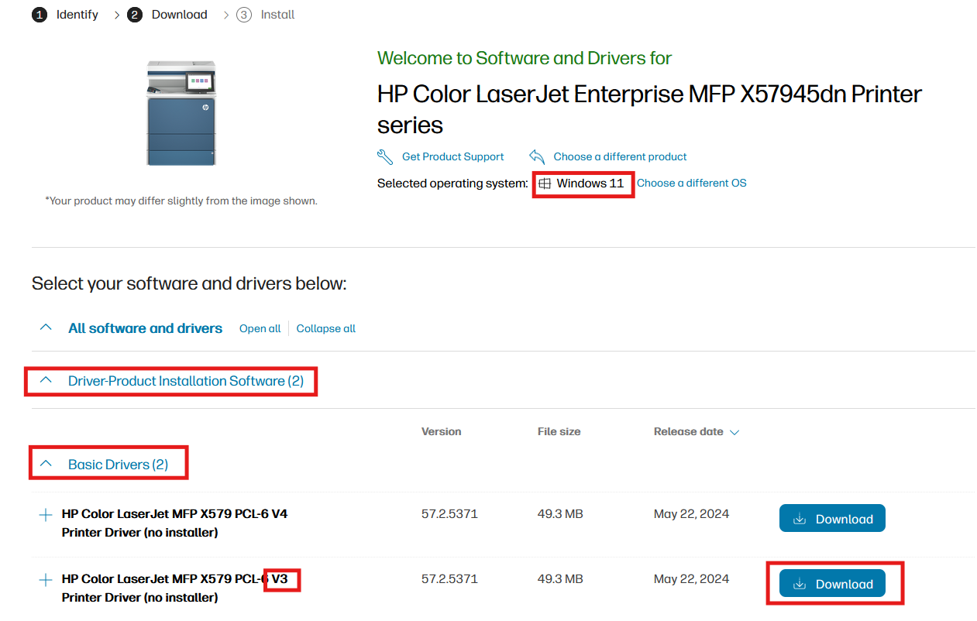Select the Open all link
The height and width of the screenshot is (621, 977).
[260, 328]
